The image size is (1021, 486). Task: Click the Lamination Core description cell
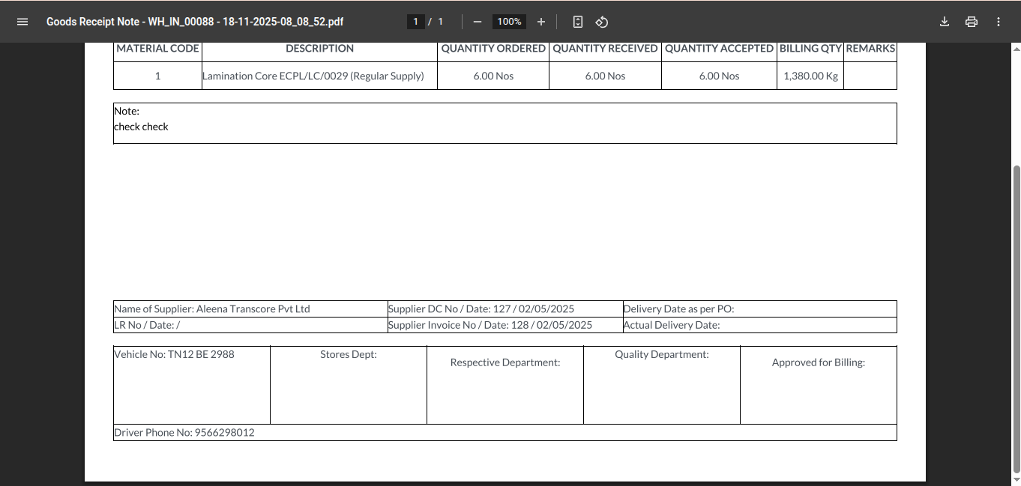click(313, 76)
